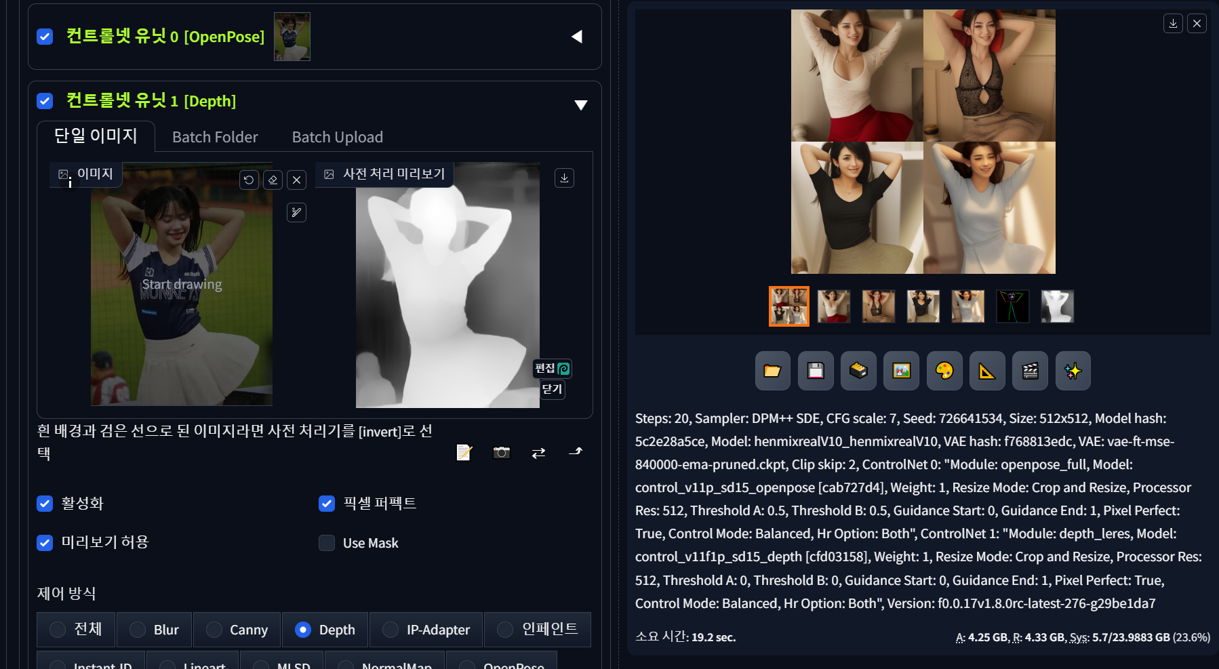Screen dimensions: 1219x669
Task: Select the brush tool on the image canvas
Action: tap(296, 212)
